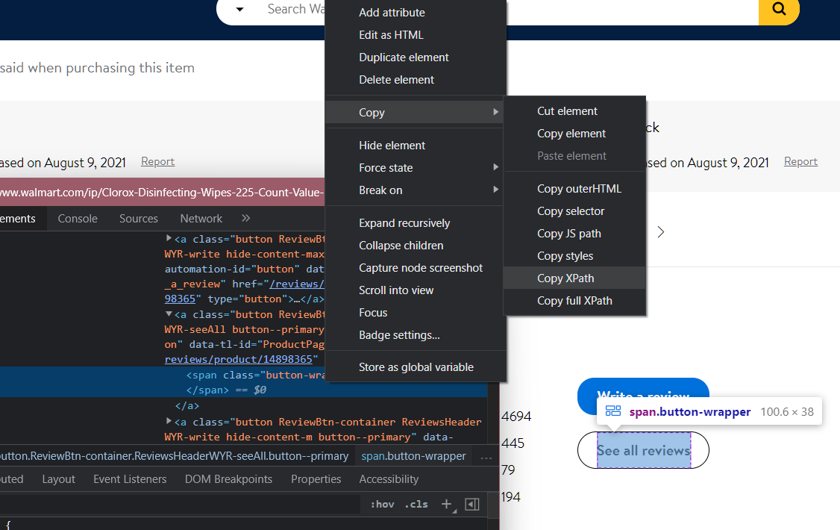Click the left Report link
The width and height of the screenshot is (840, 530).
click(157, 161)
